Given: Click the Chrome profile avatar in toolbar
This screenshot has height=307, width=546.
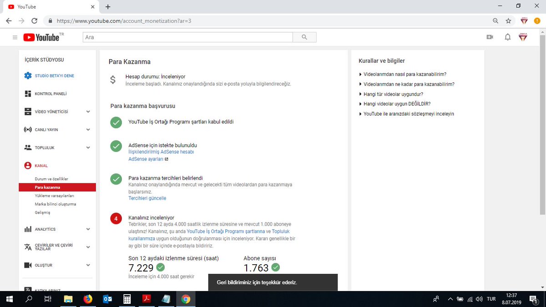Looking at the screenshot, I should [524, 21].
